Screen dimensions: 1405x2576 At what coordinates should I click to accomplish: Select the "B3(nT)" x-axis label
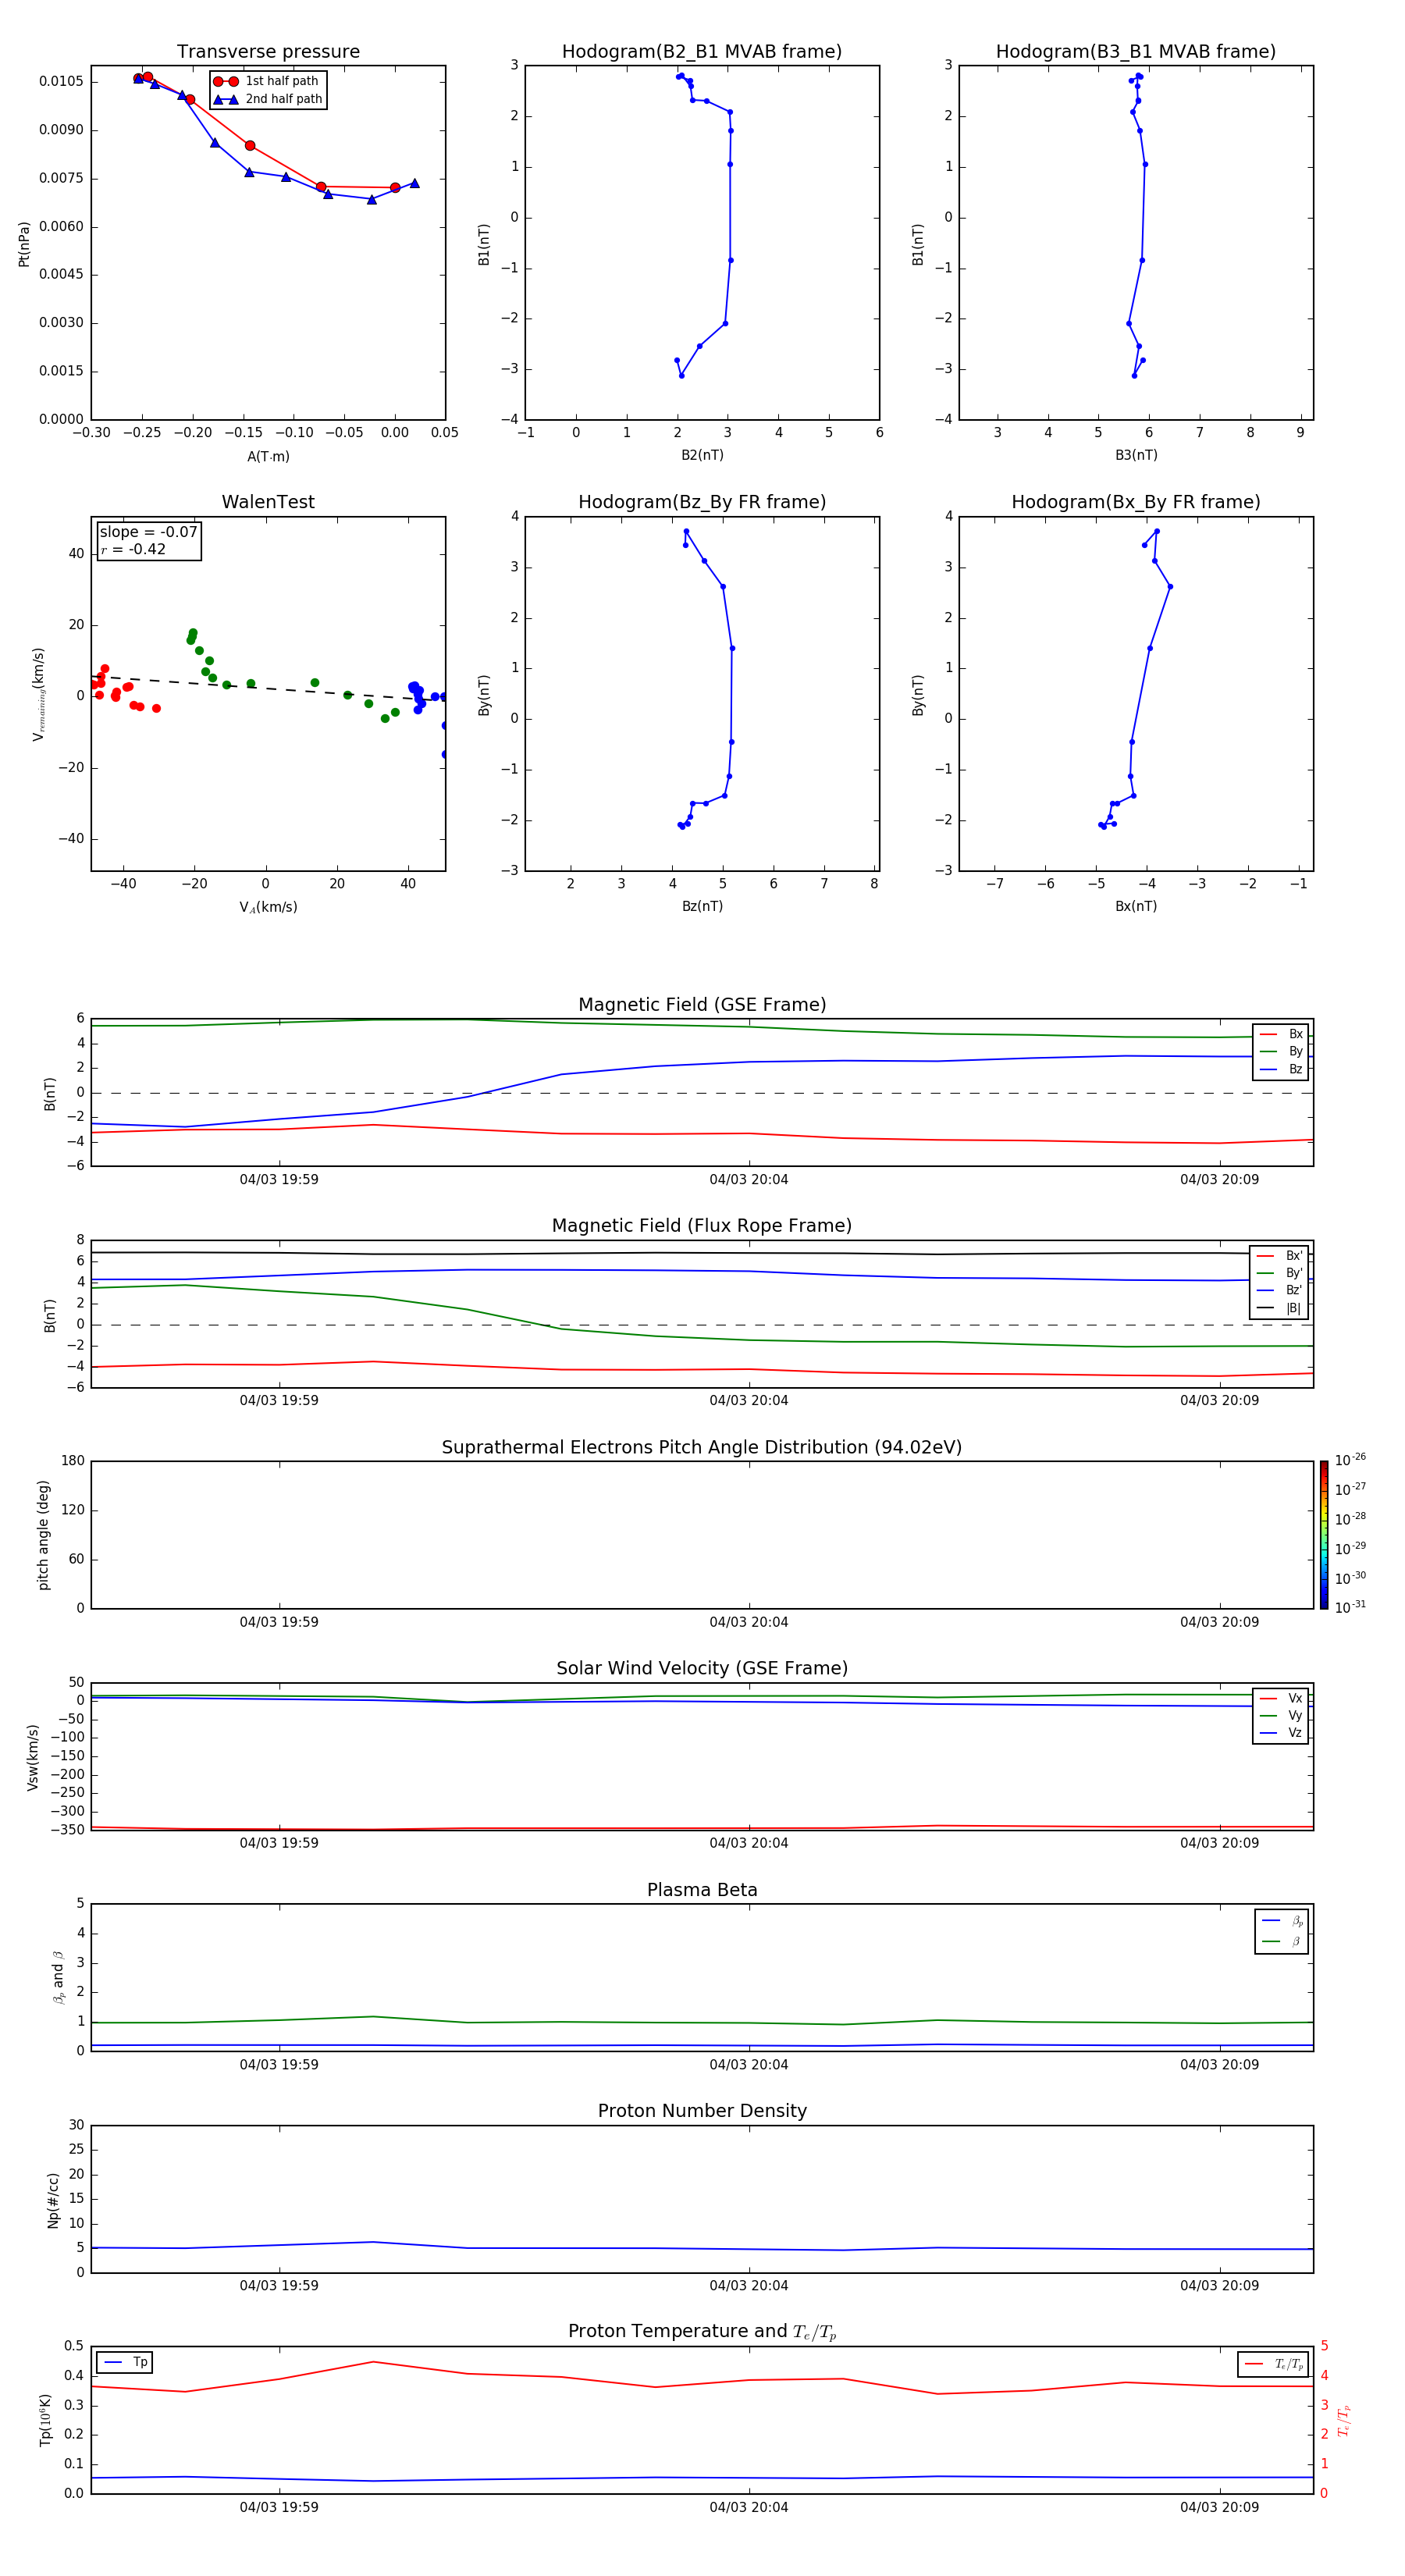[x=1136, y=455]
